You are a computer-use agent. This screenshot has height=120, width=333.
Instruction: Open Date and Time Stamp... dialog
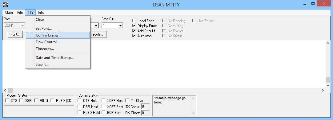point(58,58)
